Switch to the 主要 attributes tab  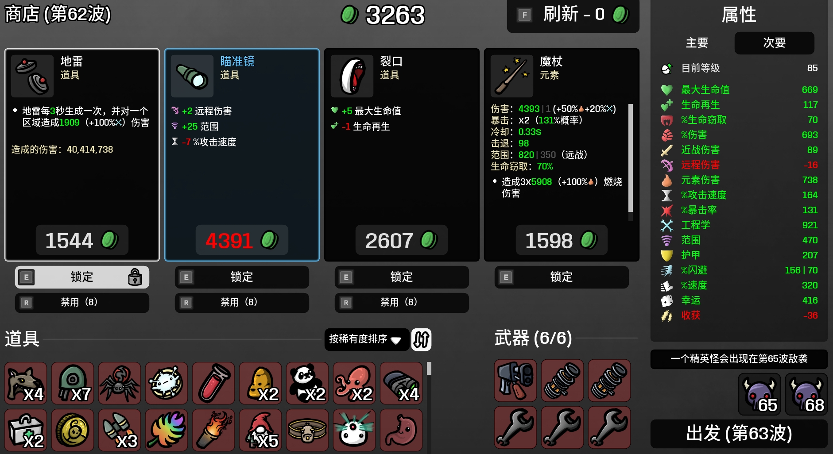coord(697,43)
